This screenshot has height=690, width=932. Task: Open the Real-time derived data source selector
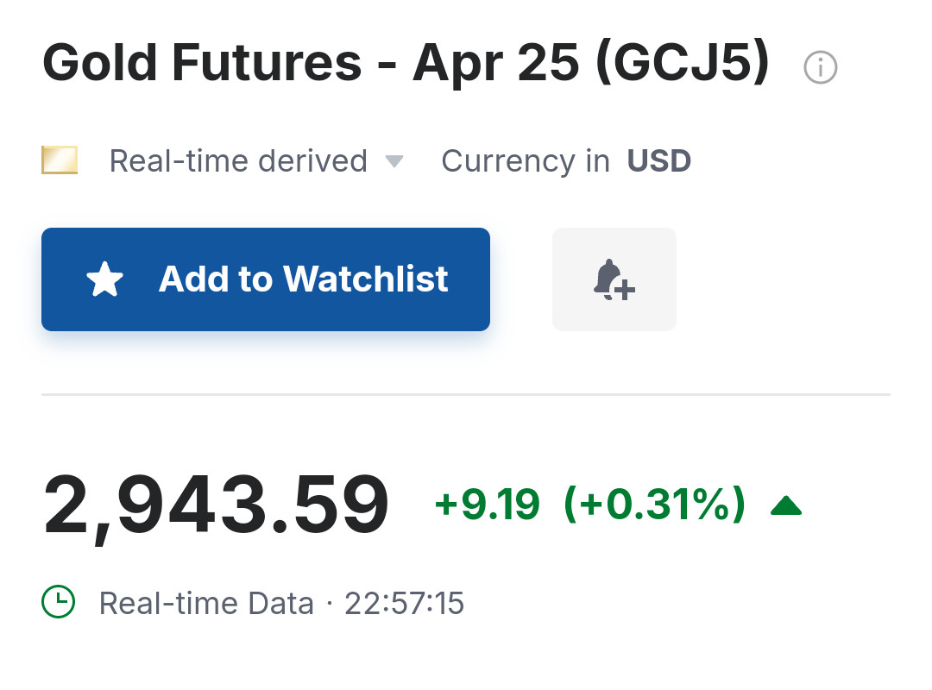point(238,161)
